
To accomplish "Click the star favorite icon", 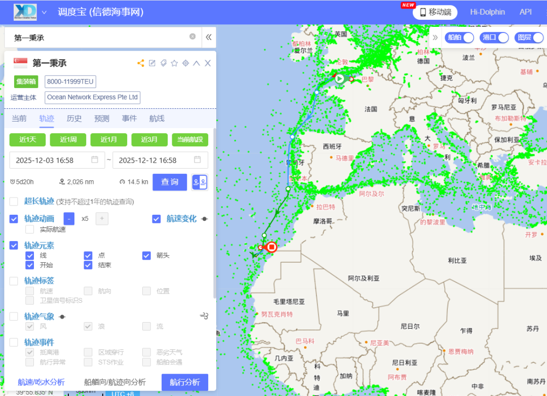I will coord(174,63).
